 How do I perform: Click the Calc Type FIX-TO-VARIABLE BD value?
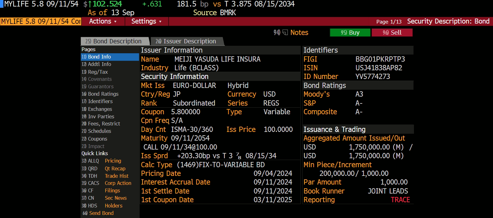tap(221, 165)
